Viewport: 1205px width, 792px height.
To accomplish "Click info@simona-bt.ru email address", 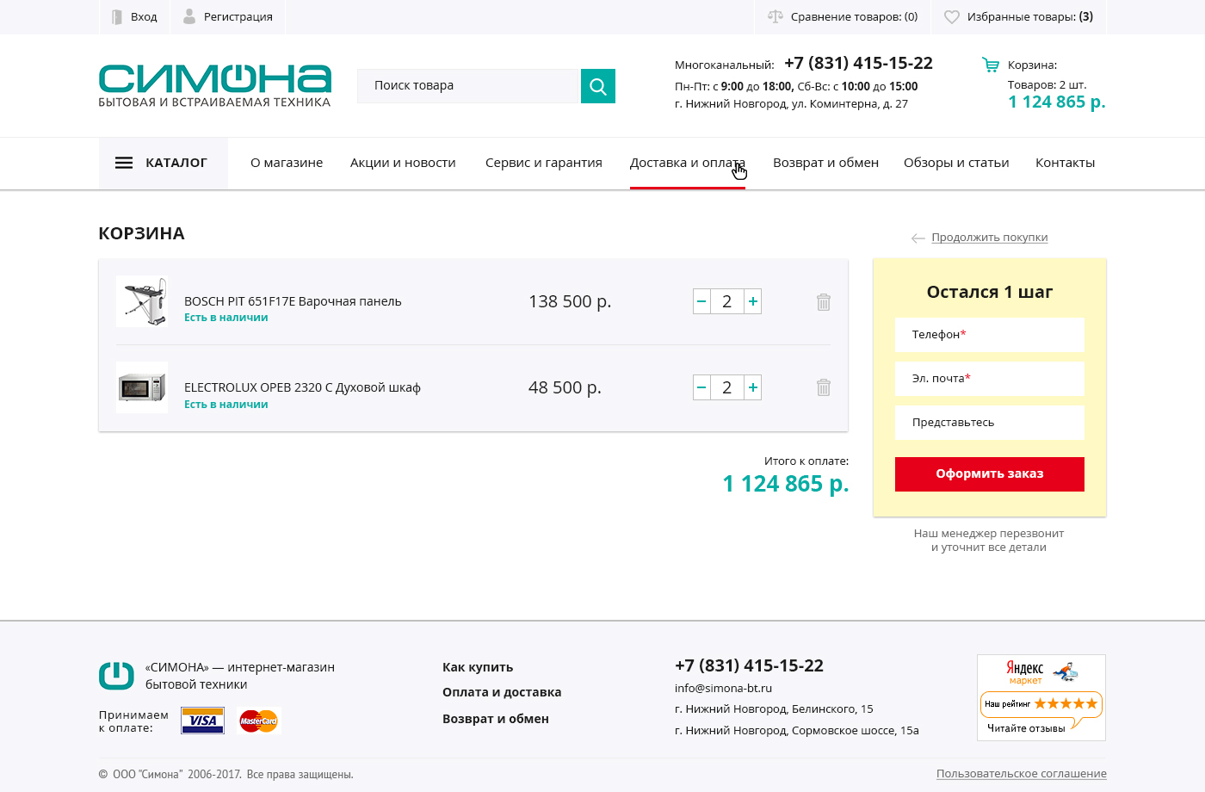I will coord(723,688).
